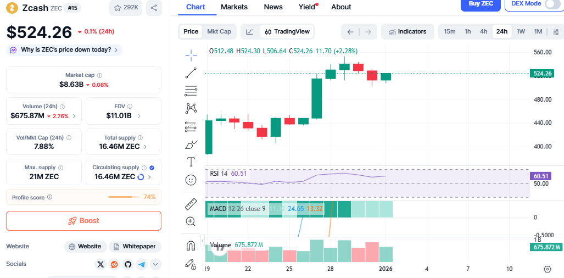The height and width of the screenshot is (278, 564).
Task: Click the Buy ZEC button
Action: pos(481,4)
